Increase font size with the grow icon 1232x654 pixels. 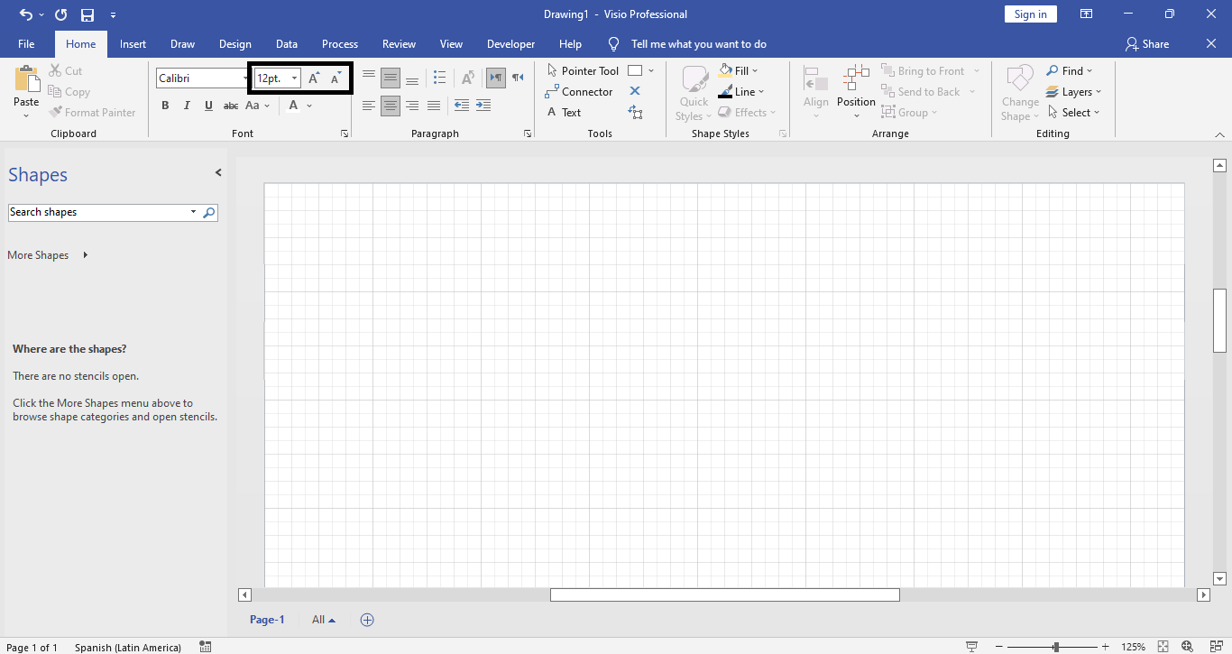[314, 78]
